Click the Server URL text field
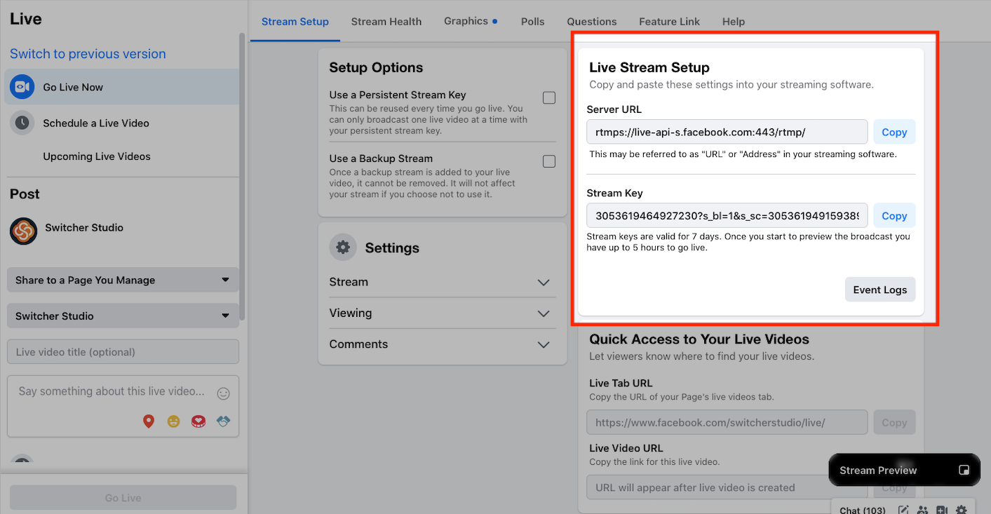Viewport: 991px width, 514px height. pos(727,132)
